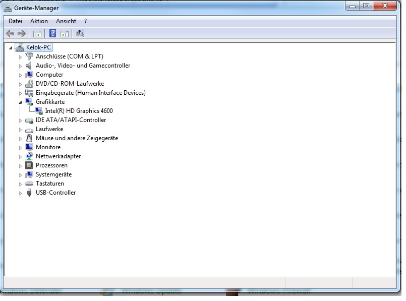Minimize the Geräte-Manager window

pyautogui.click(x=353, y=6)
